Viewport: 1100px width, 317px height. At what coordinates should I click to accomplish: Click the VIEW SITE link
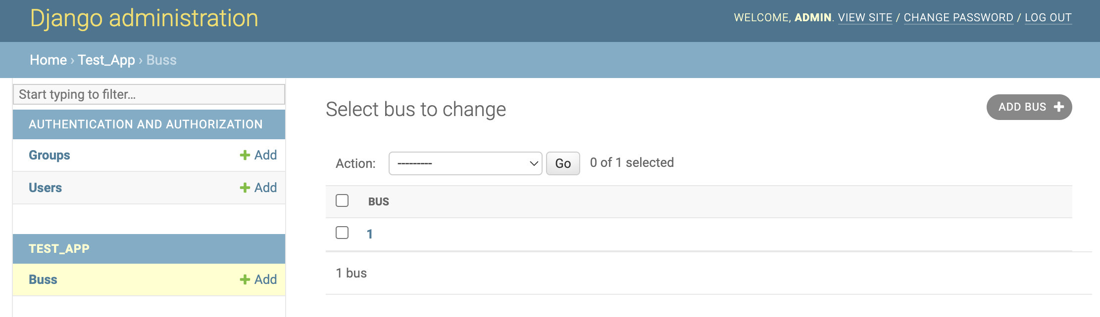(865, 18)
